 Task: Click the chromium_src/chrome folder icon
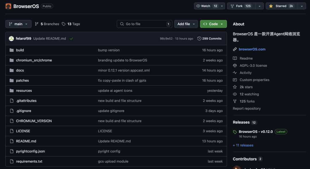click(x=12, y=60)
